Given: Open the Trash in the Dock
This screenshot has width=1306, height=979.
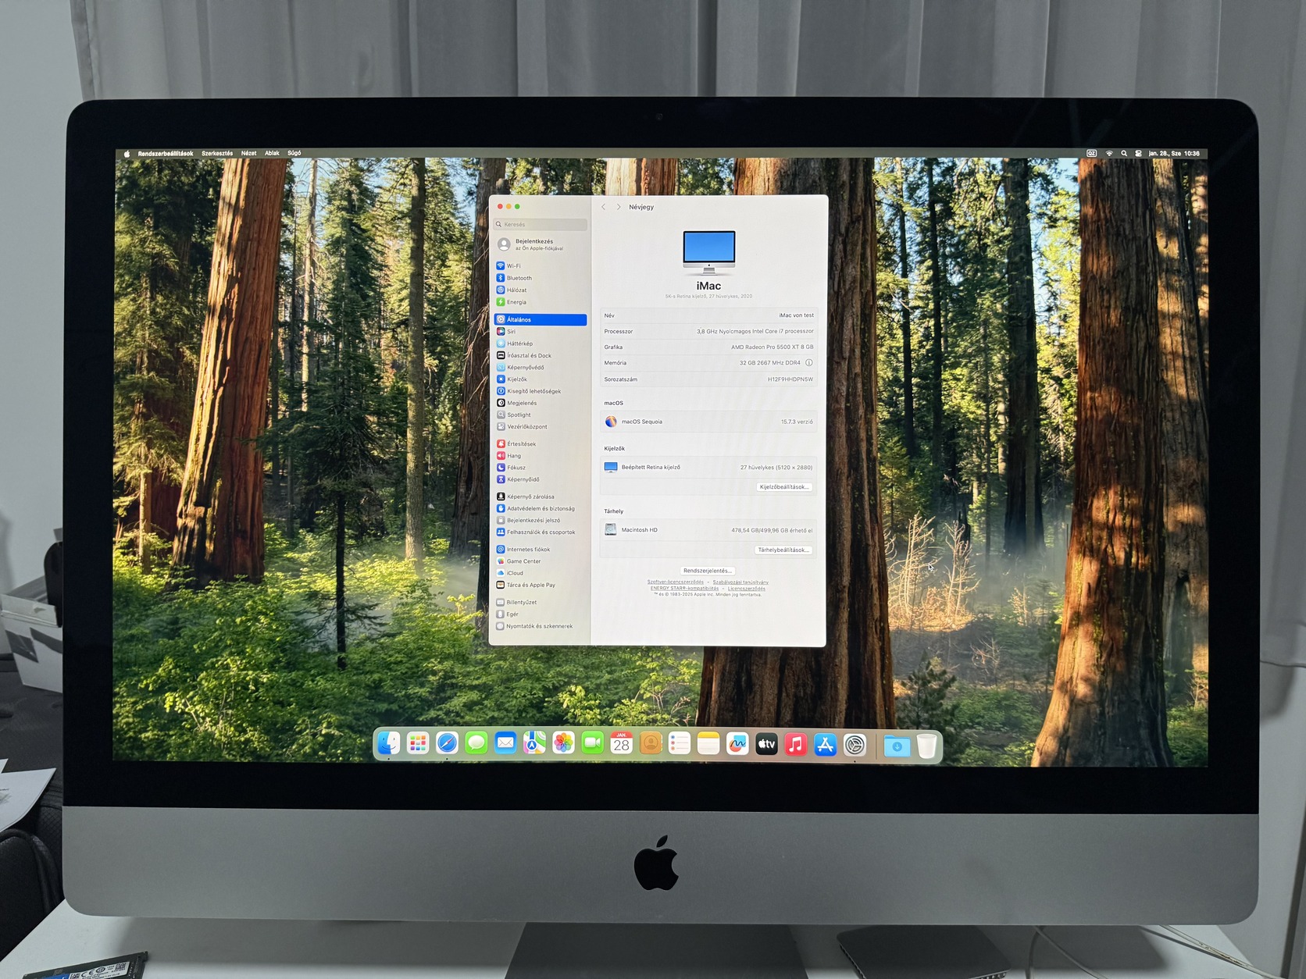Looking at the screenshot, I should (926, 746).
